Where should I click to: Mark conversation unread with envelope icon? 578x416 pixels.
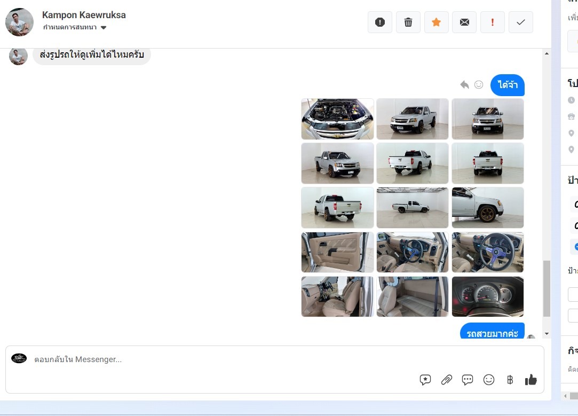[464, 22]
